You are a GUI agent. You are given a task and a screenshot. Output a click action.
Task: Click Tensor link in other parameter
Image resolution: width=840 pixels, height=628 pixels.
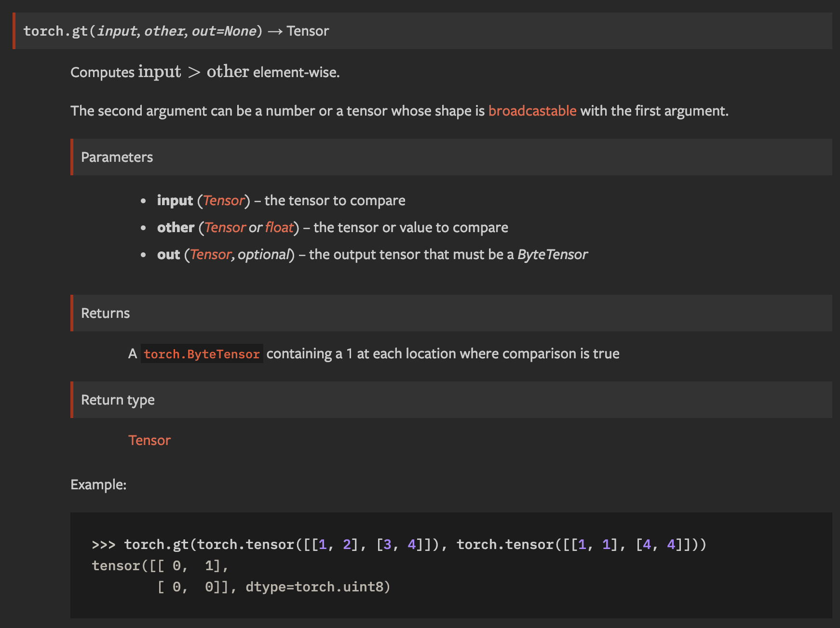225,227
